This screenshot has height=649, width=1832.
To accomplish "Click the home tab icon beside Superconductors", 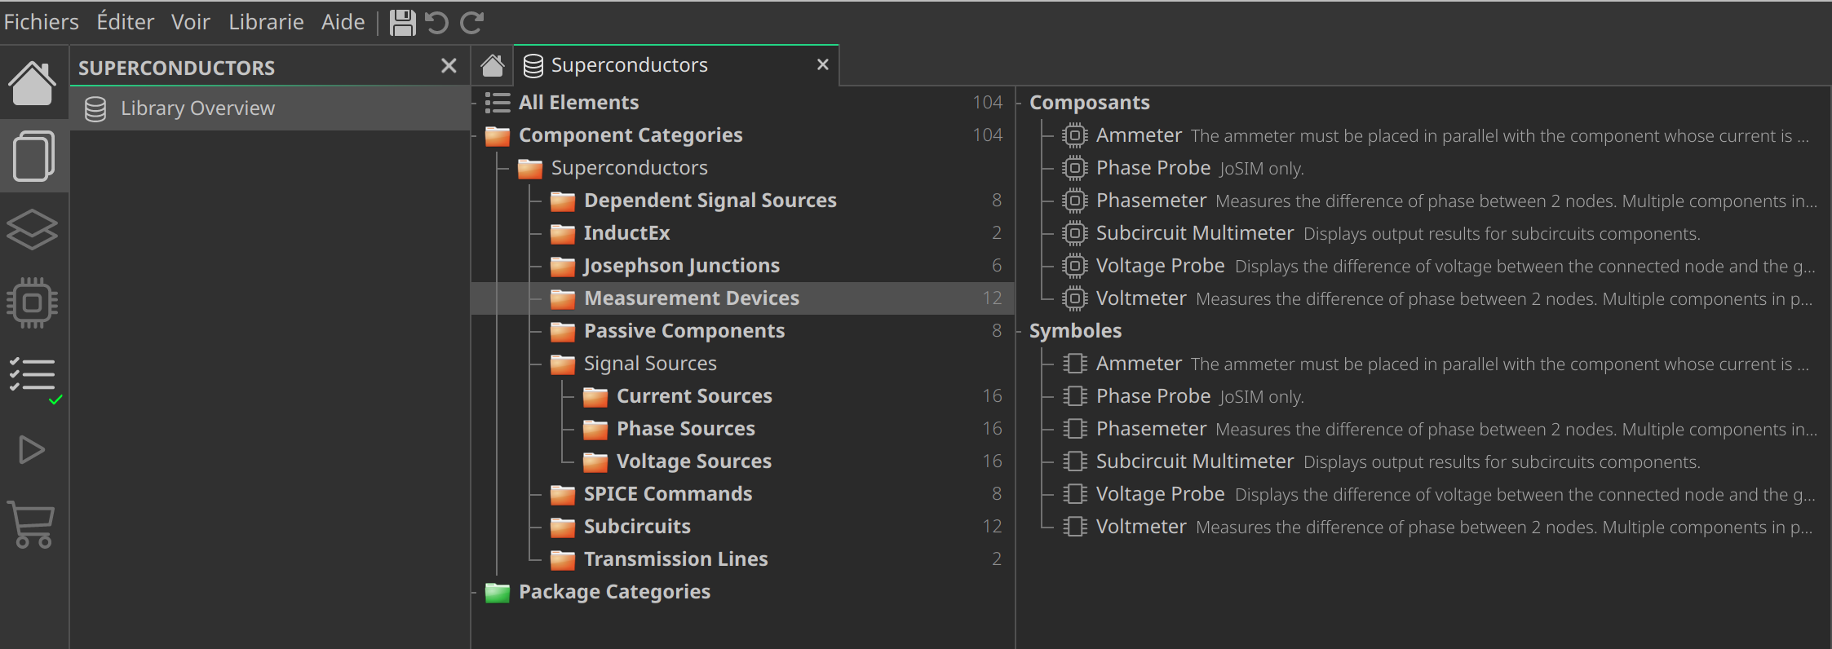I will coord(492,65).
